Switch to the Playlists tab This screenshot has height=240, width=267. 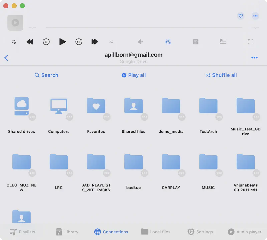coord(23,232)
